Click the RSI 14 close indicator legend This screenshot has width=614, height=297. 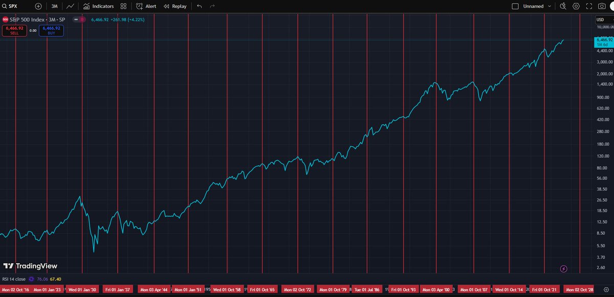point(13,279)
